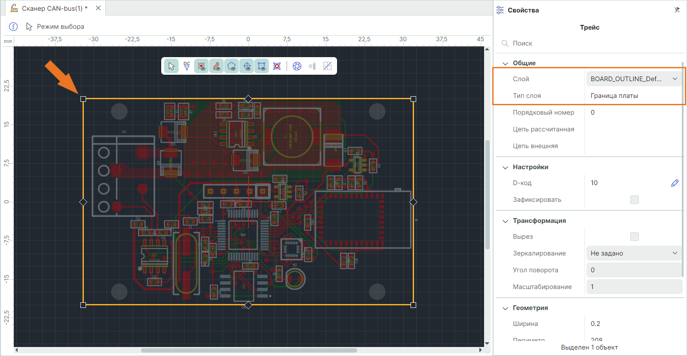Open the Слой layer dropdown
687x356 pixels.
click(x=634, y=79)
